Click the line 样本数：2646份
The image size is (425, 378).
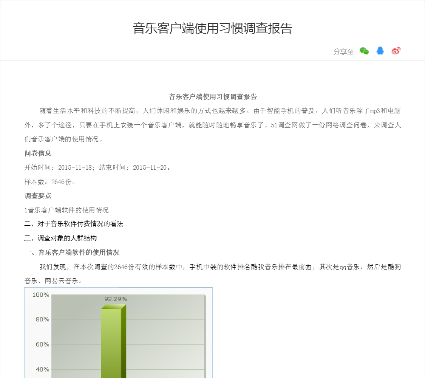(x=49, y=182)
